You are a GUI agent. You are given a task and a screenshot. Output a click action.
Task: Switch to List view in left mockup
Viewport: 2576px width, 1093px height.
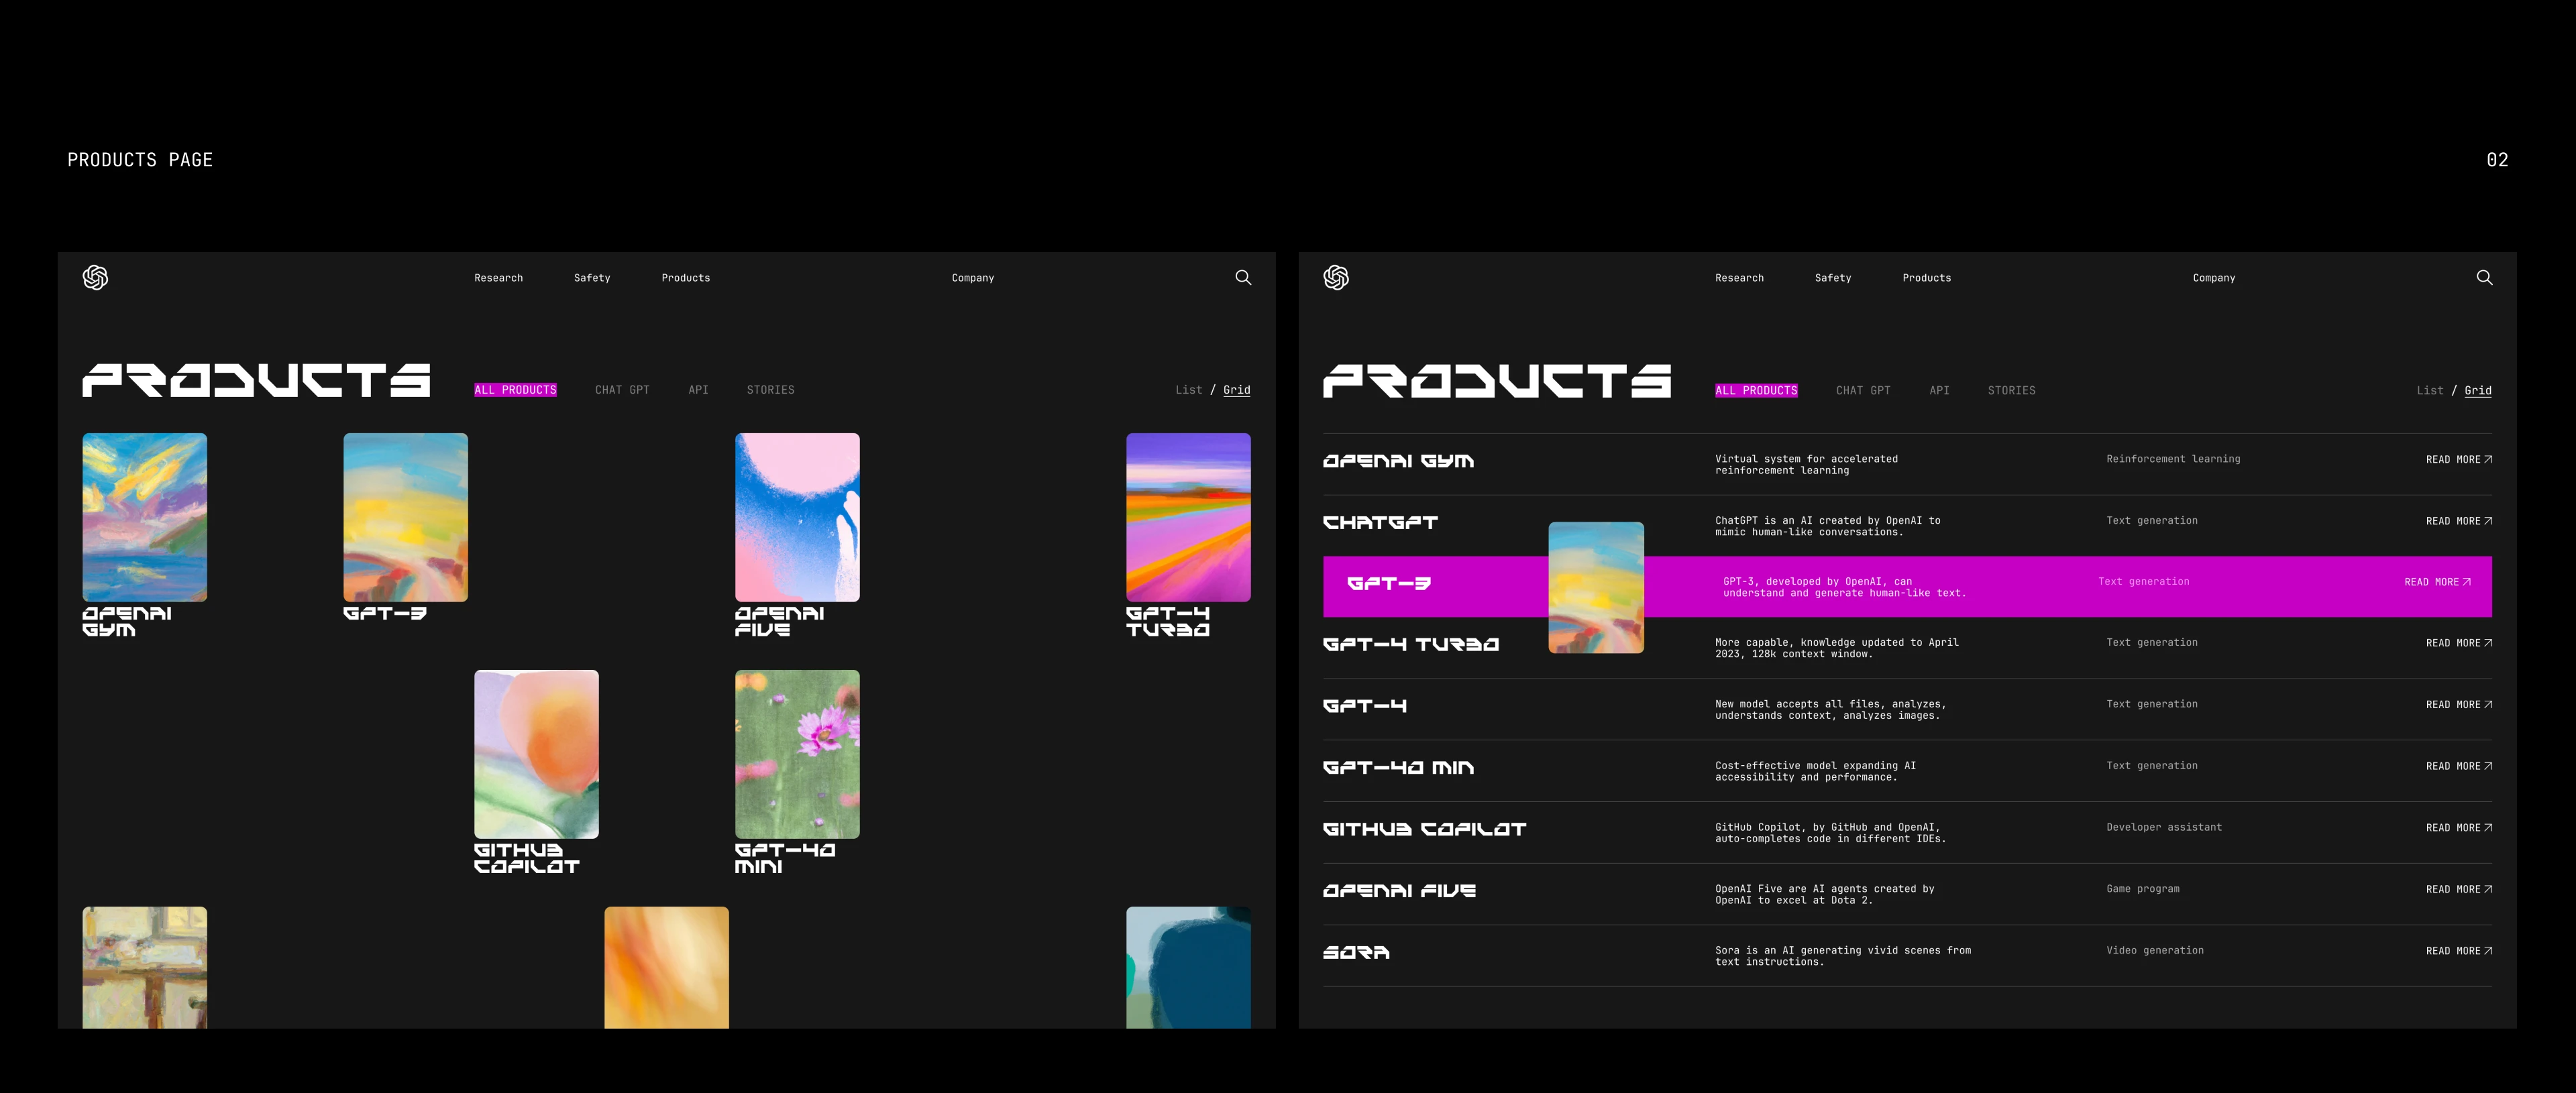point(1189,390)
